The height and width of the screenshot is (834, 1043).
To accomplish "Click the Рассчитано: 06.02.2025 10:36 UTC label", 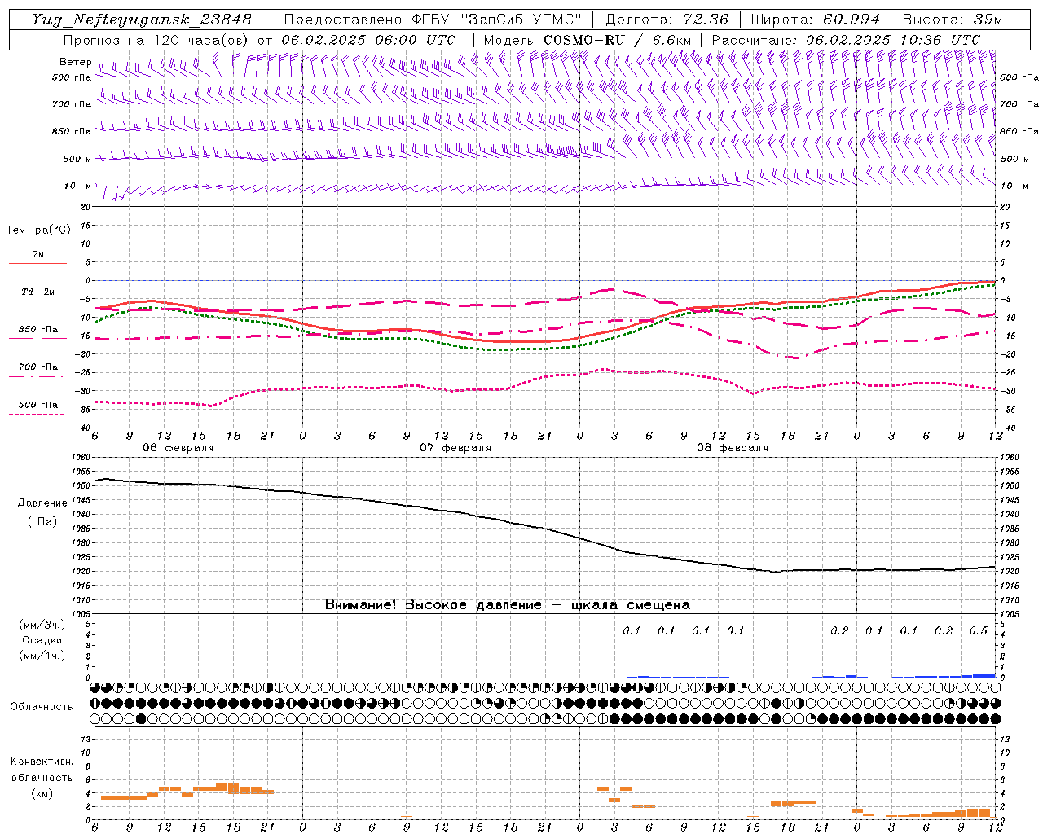I will [x=846, y=40].
